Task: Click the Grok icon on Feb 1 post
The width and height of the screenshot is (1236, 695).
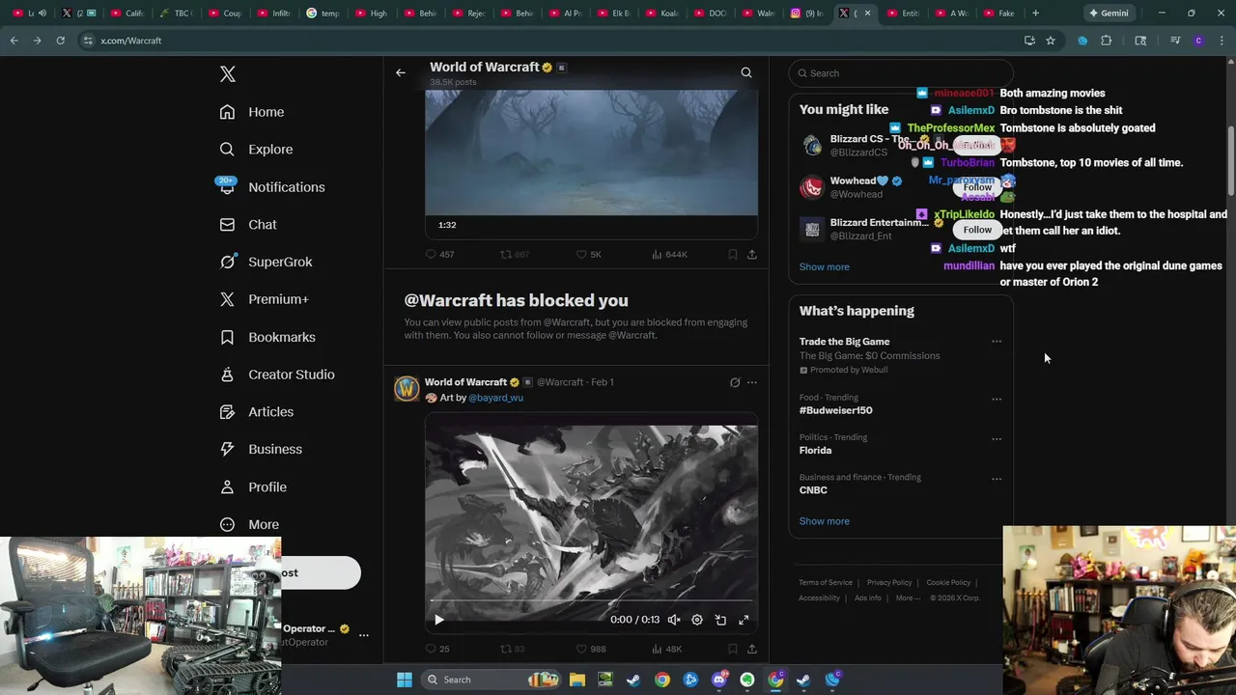Action: coord(735,382)
